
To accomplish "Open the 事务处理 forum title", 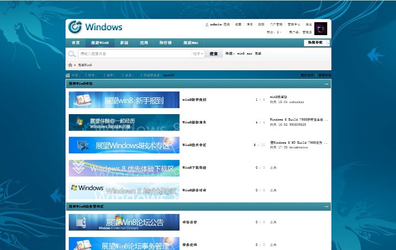I will pyautogui.click(x=190, y=245).
